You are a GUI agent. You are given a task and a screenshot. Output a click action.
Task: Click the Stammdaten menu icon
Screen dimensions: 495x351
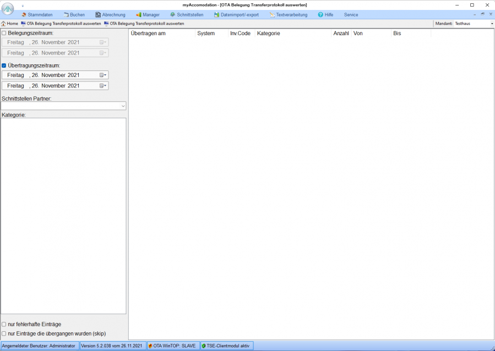(24, 15)
